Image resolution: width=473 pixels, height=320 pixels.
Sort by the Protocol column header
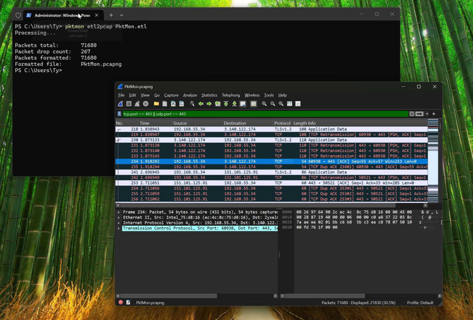coord(282,123)
